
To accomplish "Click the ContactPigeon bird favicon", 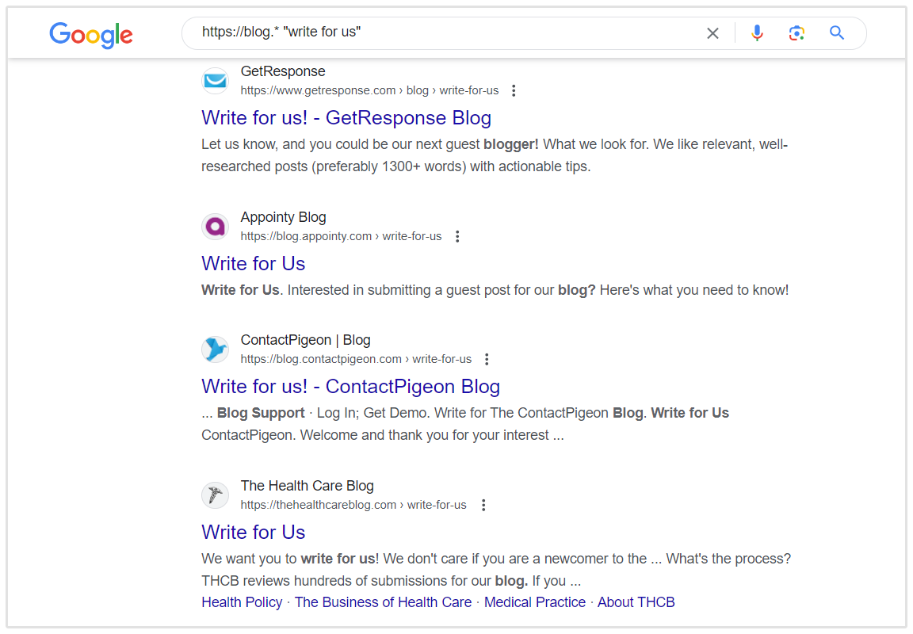I will pos(215,349).
